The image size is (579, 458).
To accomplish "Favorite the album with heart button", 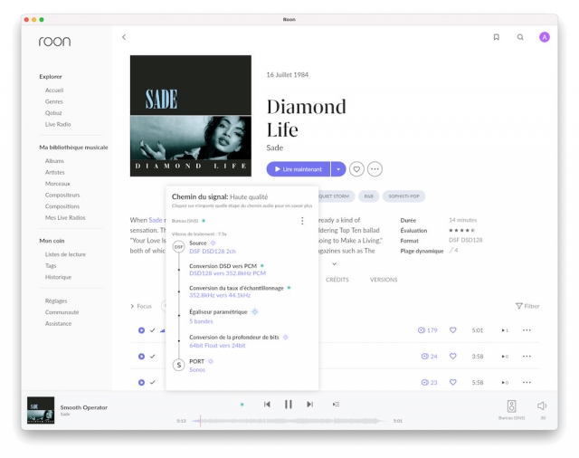I will click(x=356, y=169).
